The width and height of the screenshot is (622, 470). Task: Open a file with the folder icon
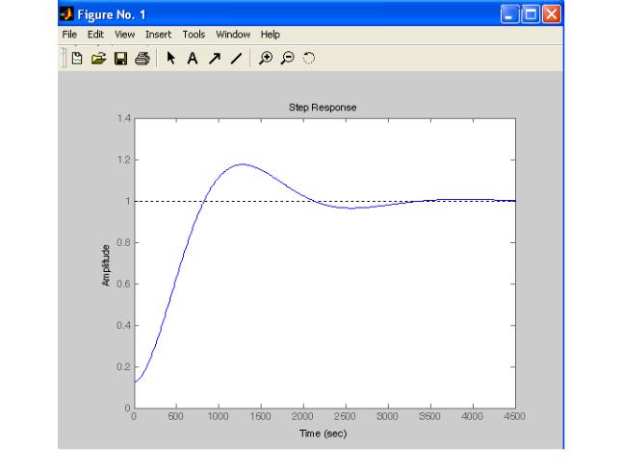[x=98, y=59]
